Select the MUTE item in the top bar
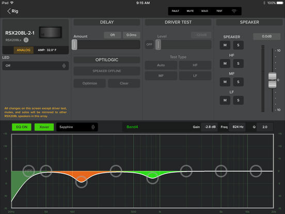The height and width of the screenshot is (214, 285). (x=190, y=11)
